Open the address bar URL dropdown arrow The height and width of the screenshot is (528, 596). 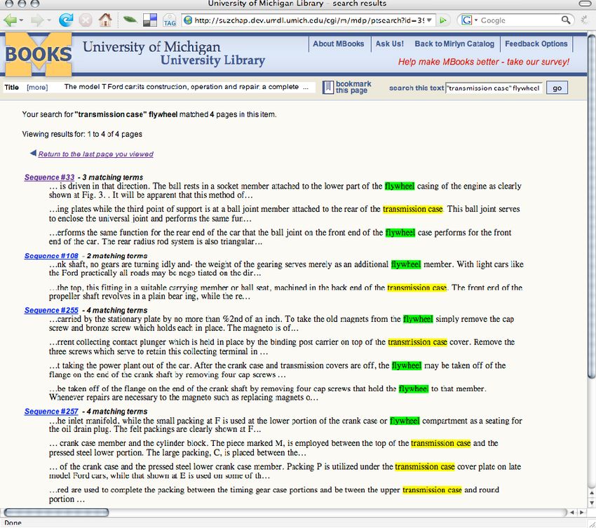click(x=429, y=20)
